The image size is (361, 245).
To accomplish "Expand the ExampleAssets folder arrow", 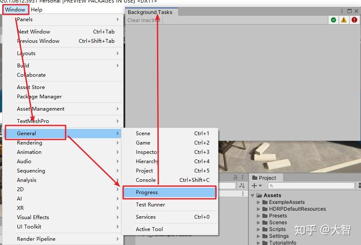I will click(x=258, y=202).
